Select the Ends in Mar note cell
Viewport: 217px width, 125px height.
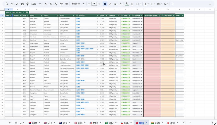(180, 56)
